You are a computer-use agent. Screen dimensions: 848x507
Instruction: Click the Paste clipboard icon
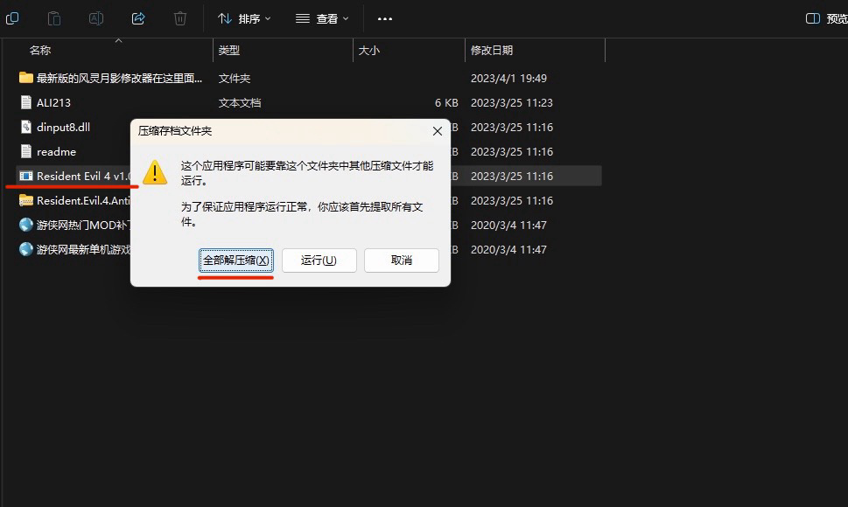54,18
